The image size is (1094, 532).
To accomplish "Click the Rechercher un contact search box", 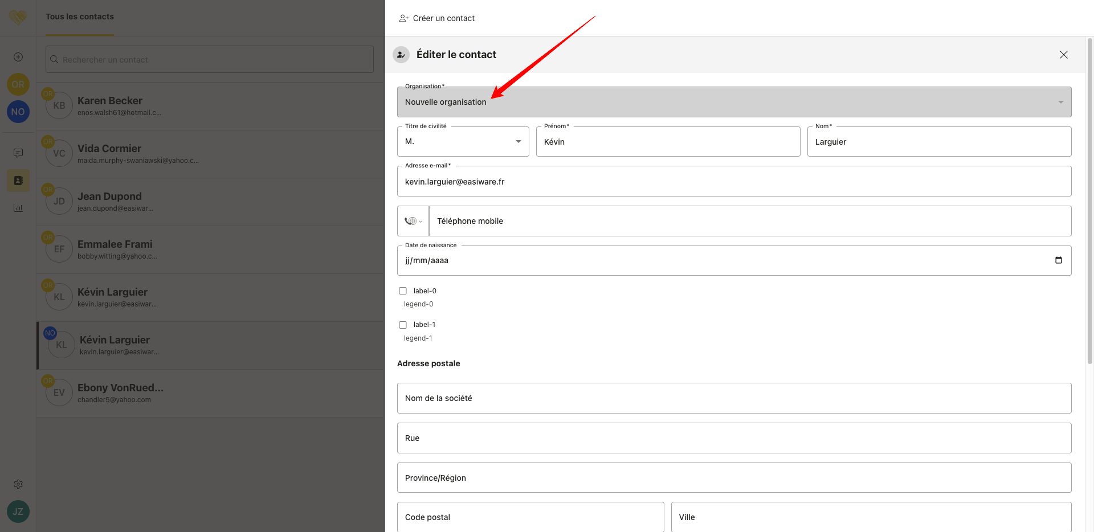I will click(210, 60).
